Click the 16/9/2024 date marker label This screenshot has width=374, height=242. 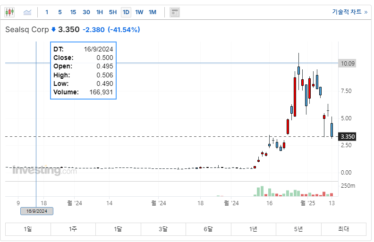tap(37, 211)
